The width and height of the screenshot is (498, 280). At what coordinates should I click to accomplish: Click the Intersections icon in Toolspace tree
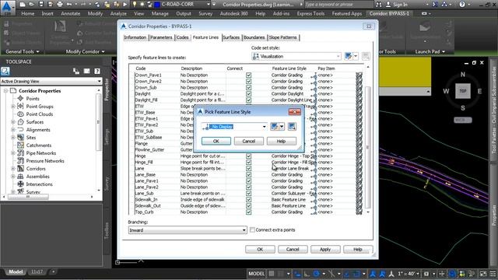click(x=20, y=184)
